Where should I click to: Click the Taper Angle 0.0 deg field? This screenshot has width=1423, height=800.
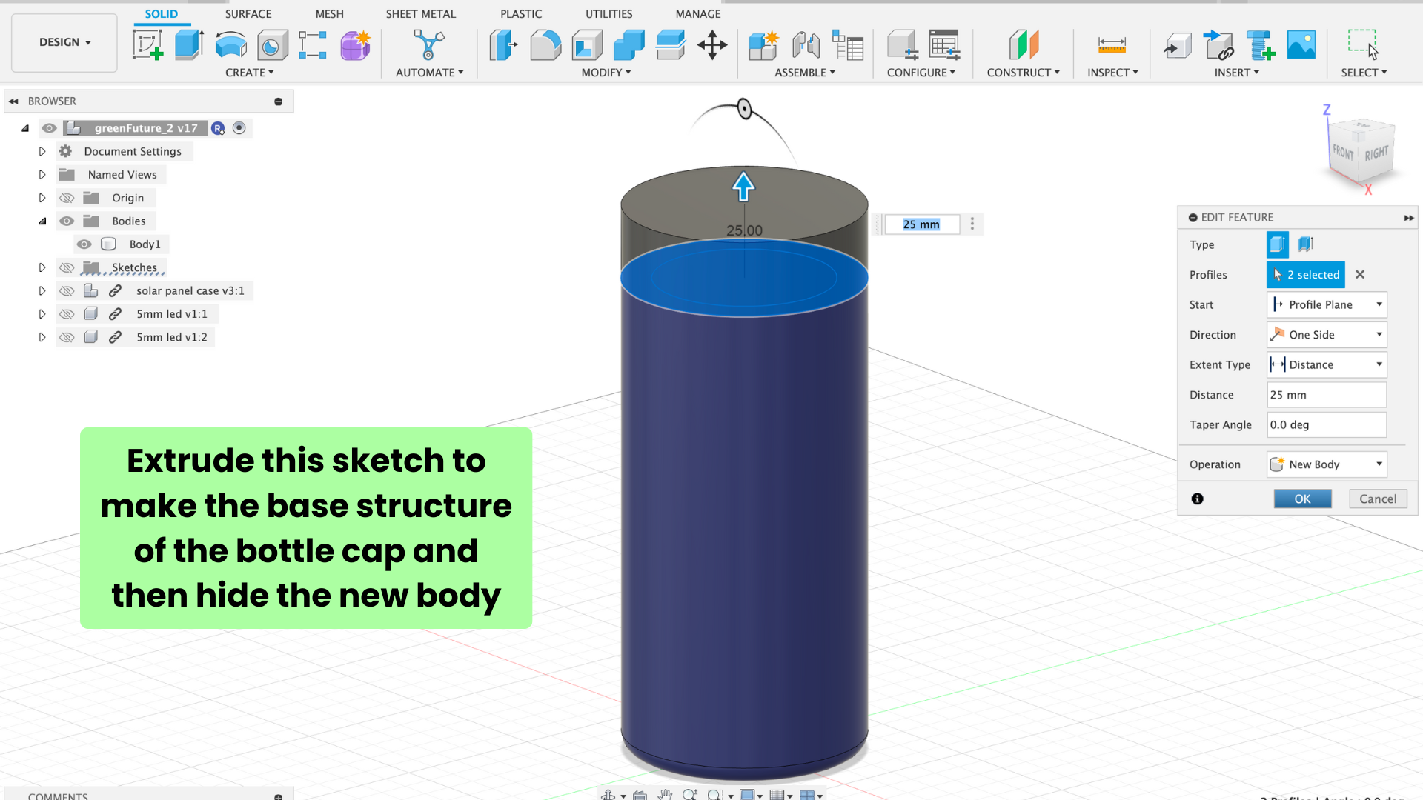pyautogui.click(x=1327, y=425)
